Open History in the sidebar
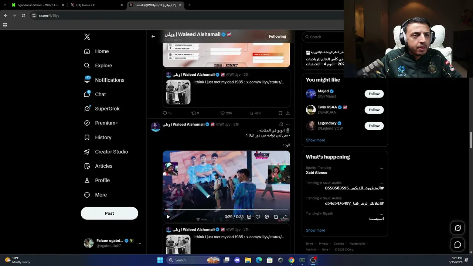This screenshot has height=266, width=473. coord(98,137)
